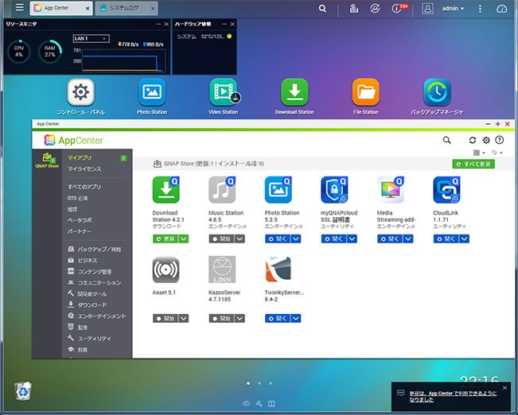This screenshot has height=415, width=518.
Task: Expand myQNAPcloud SSL open dropdown arrow
Action: (x=352, y=239)
